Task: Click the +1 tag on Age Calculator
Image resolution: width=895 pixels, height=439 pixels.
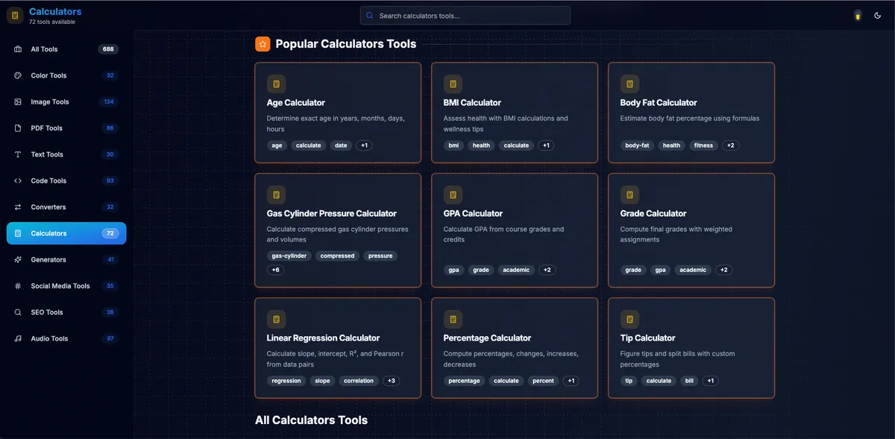Action: click(364, 145)
